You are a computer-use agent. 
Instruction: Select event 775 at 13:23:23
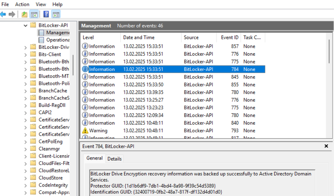click(173, 107)
